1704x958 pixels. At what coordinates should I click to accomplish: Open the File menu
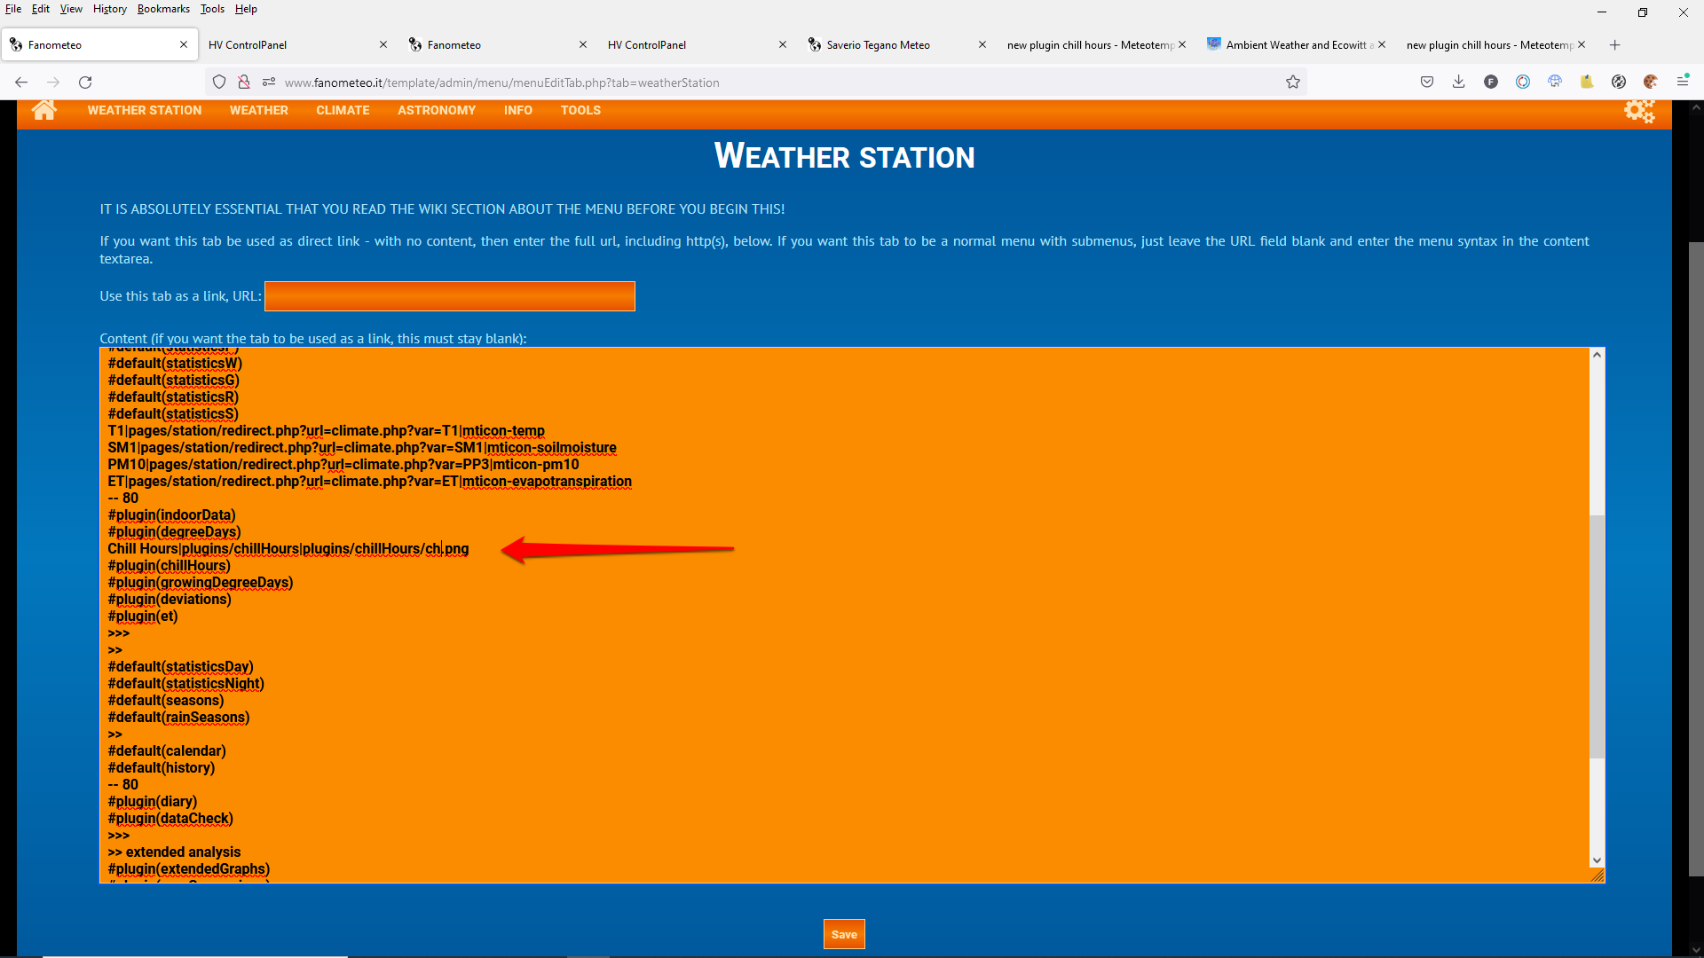(x=13, y=9)
